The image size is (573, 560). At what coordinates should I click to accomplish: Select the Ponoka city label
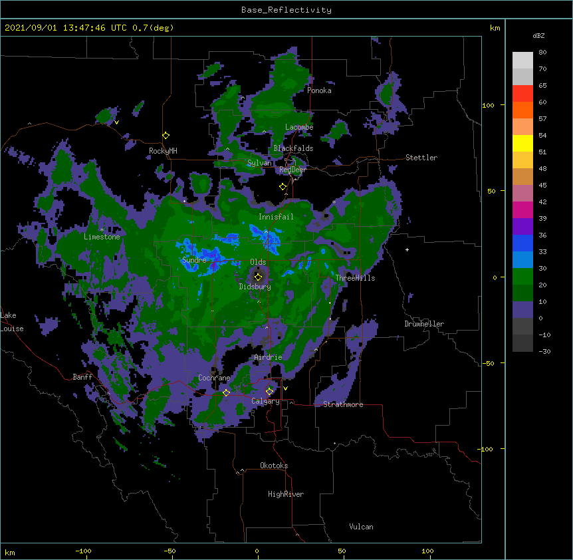pos(319,90)
